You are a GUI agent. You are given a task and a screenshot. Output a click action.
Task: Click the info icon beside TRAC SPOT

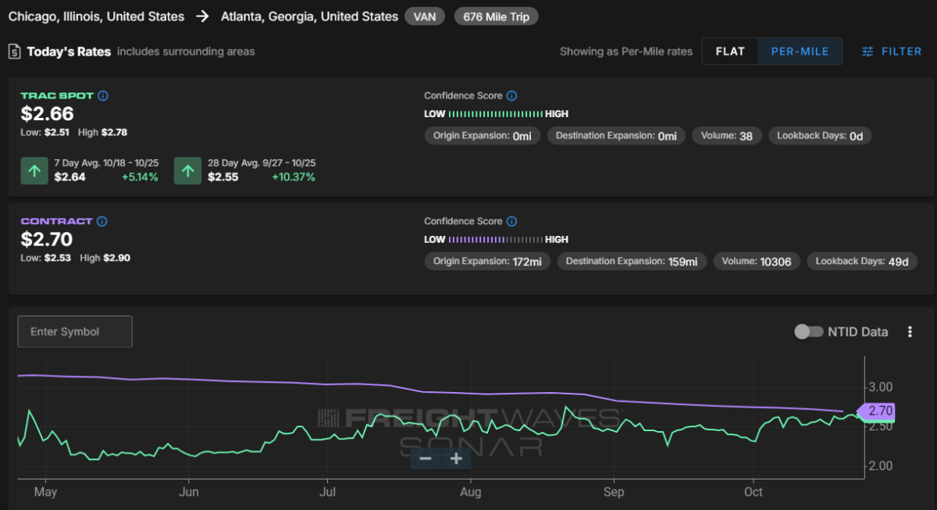103,96
